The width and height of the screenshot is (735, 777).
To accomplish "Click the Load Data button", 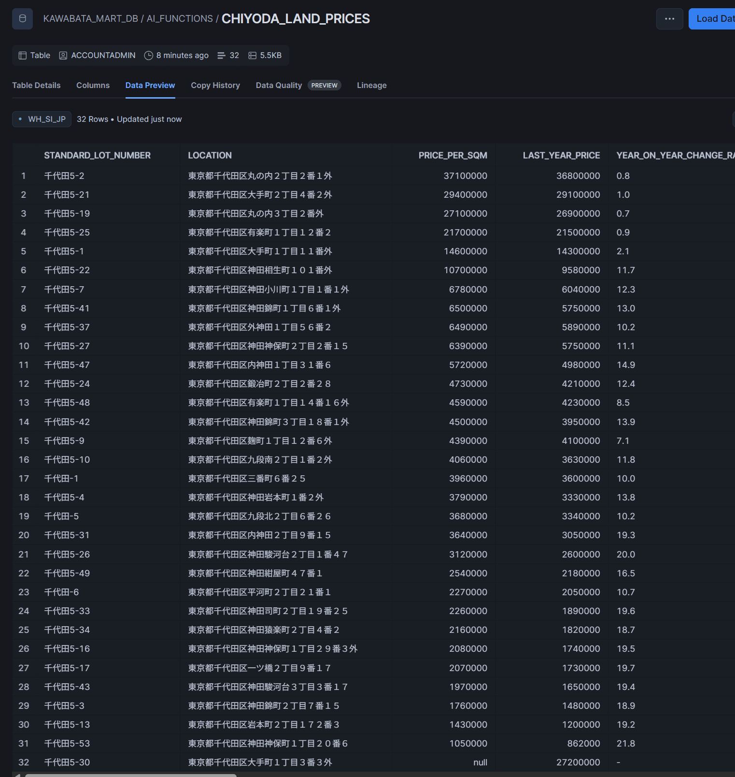I will pos(712,19).
